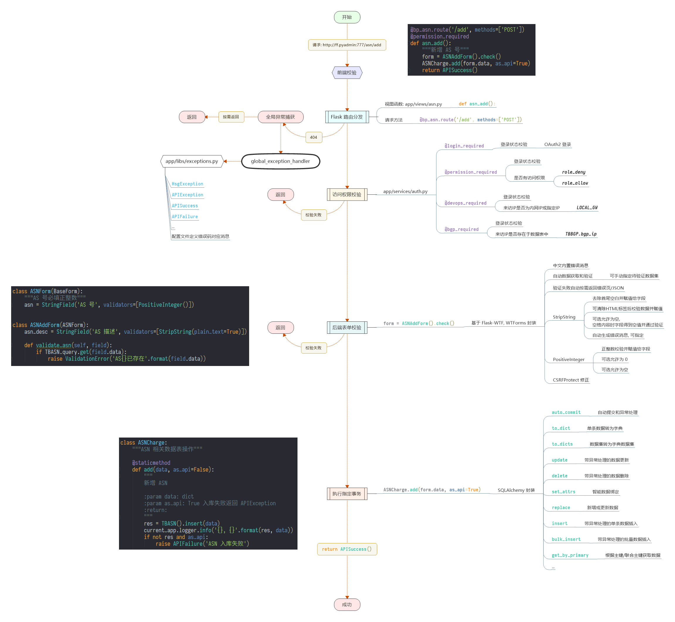The width and height of the screenshot is (675, 622).
Task: Select the 全局异常捕获 node
Action: click(280, 117)
